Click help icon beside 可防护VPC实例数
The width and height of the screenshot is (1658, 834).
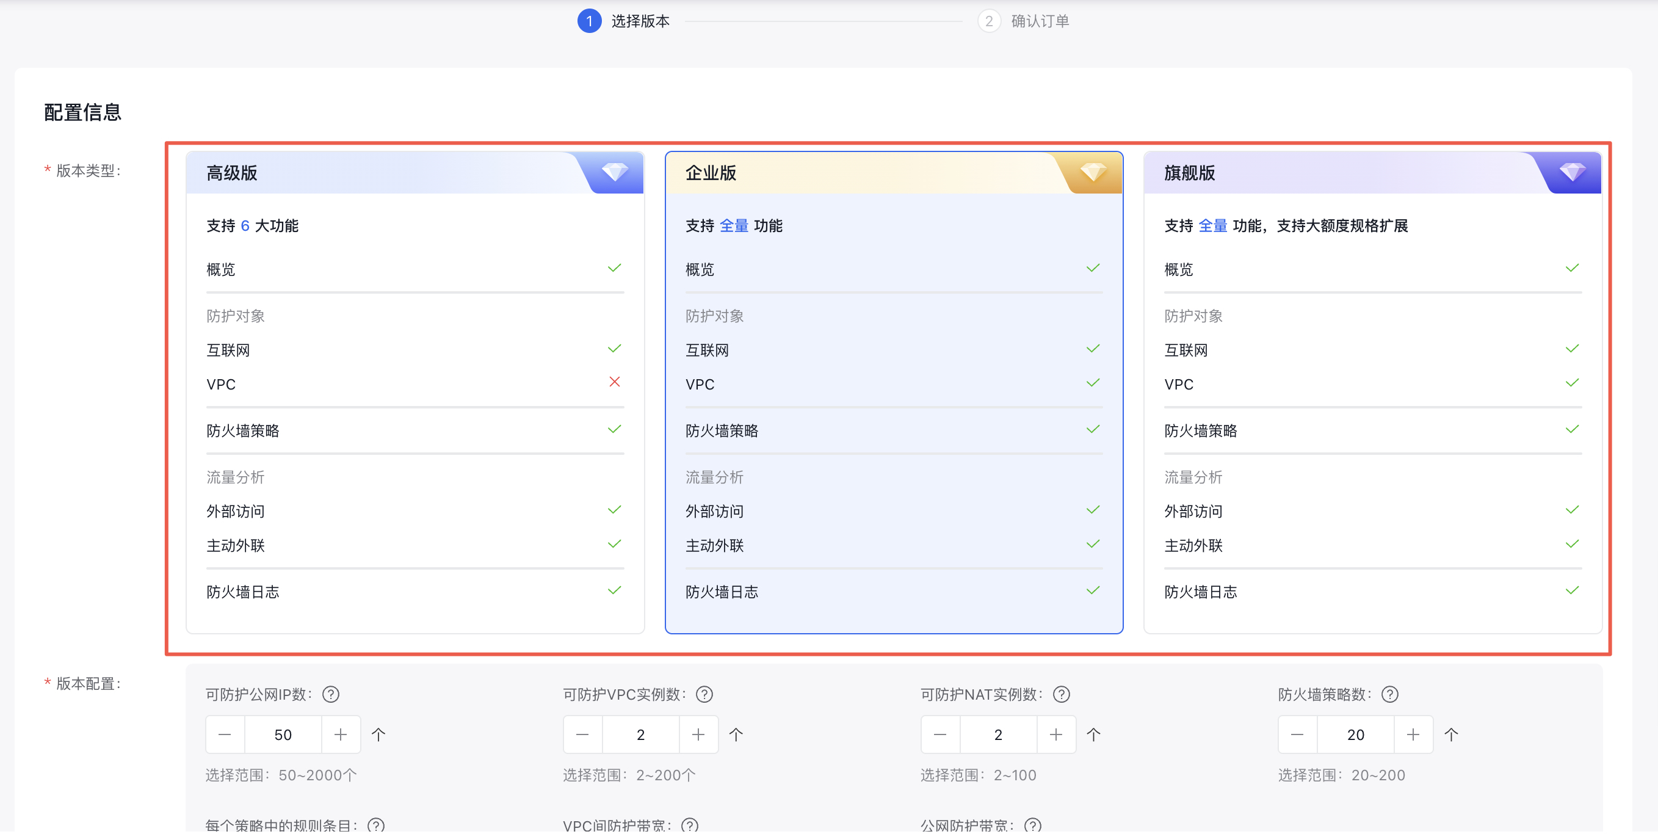(704, 694)
